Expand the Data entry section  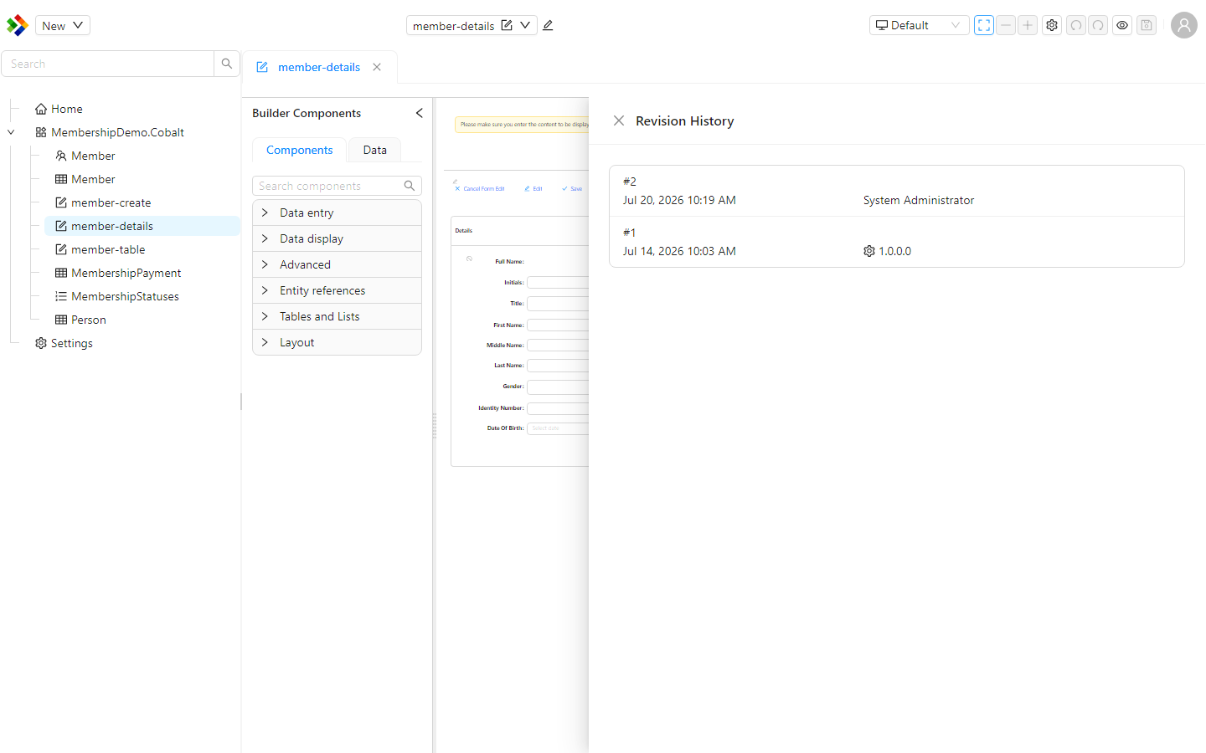(337, 213)
